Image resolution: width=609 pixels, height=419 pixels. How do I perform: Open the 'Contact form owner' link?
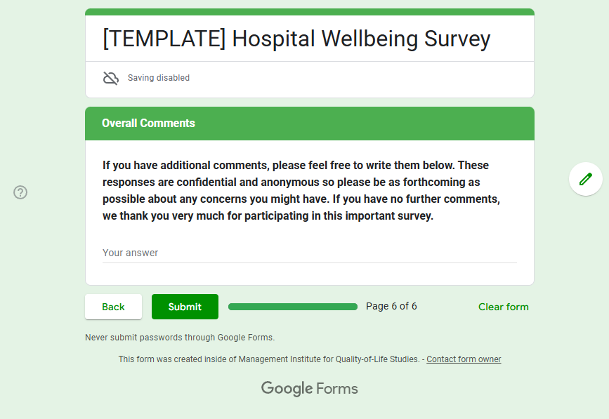tap(464, 359)
